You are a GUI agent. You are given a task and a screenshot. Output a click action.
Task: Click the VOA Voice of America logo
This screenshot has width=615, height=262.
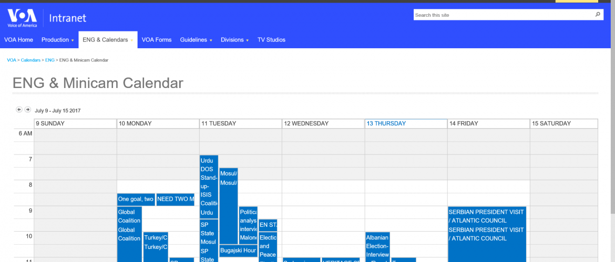22,18
